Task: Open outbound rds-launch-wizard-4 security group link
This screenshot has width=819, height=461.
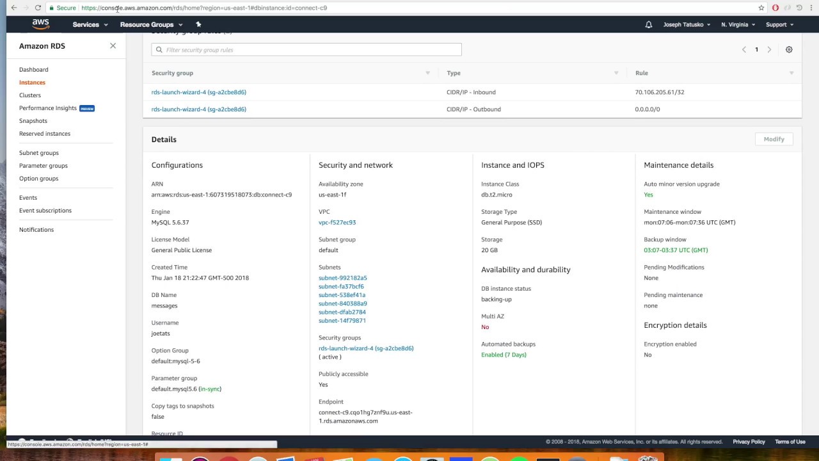Action: (x=198, y=109)
